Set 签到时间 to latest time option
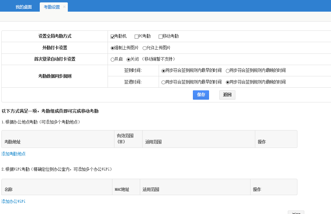 pyautogui.click(x=228, y=71)
